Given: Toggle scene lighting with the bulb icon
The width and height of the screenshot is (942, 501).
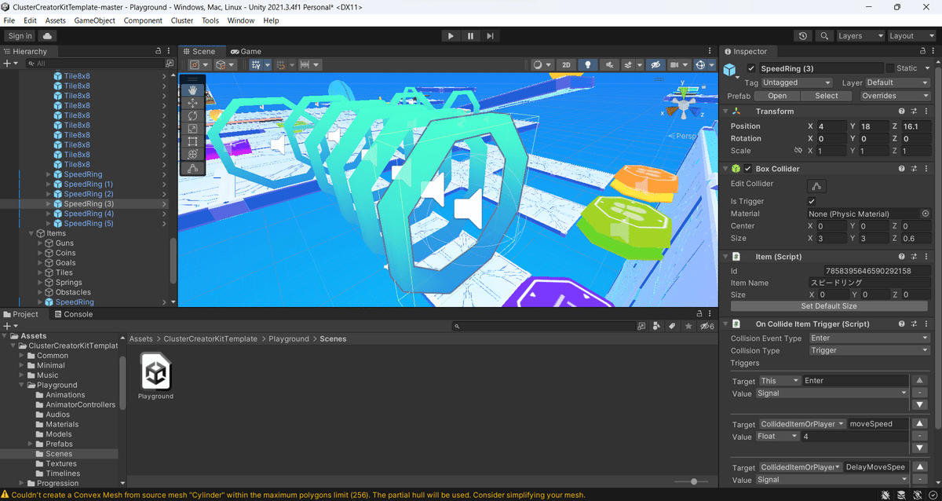Looking at the screenshot, I should point(588,64).
